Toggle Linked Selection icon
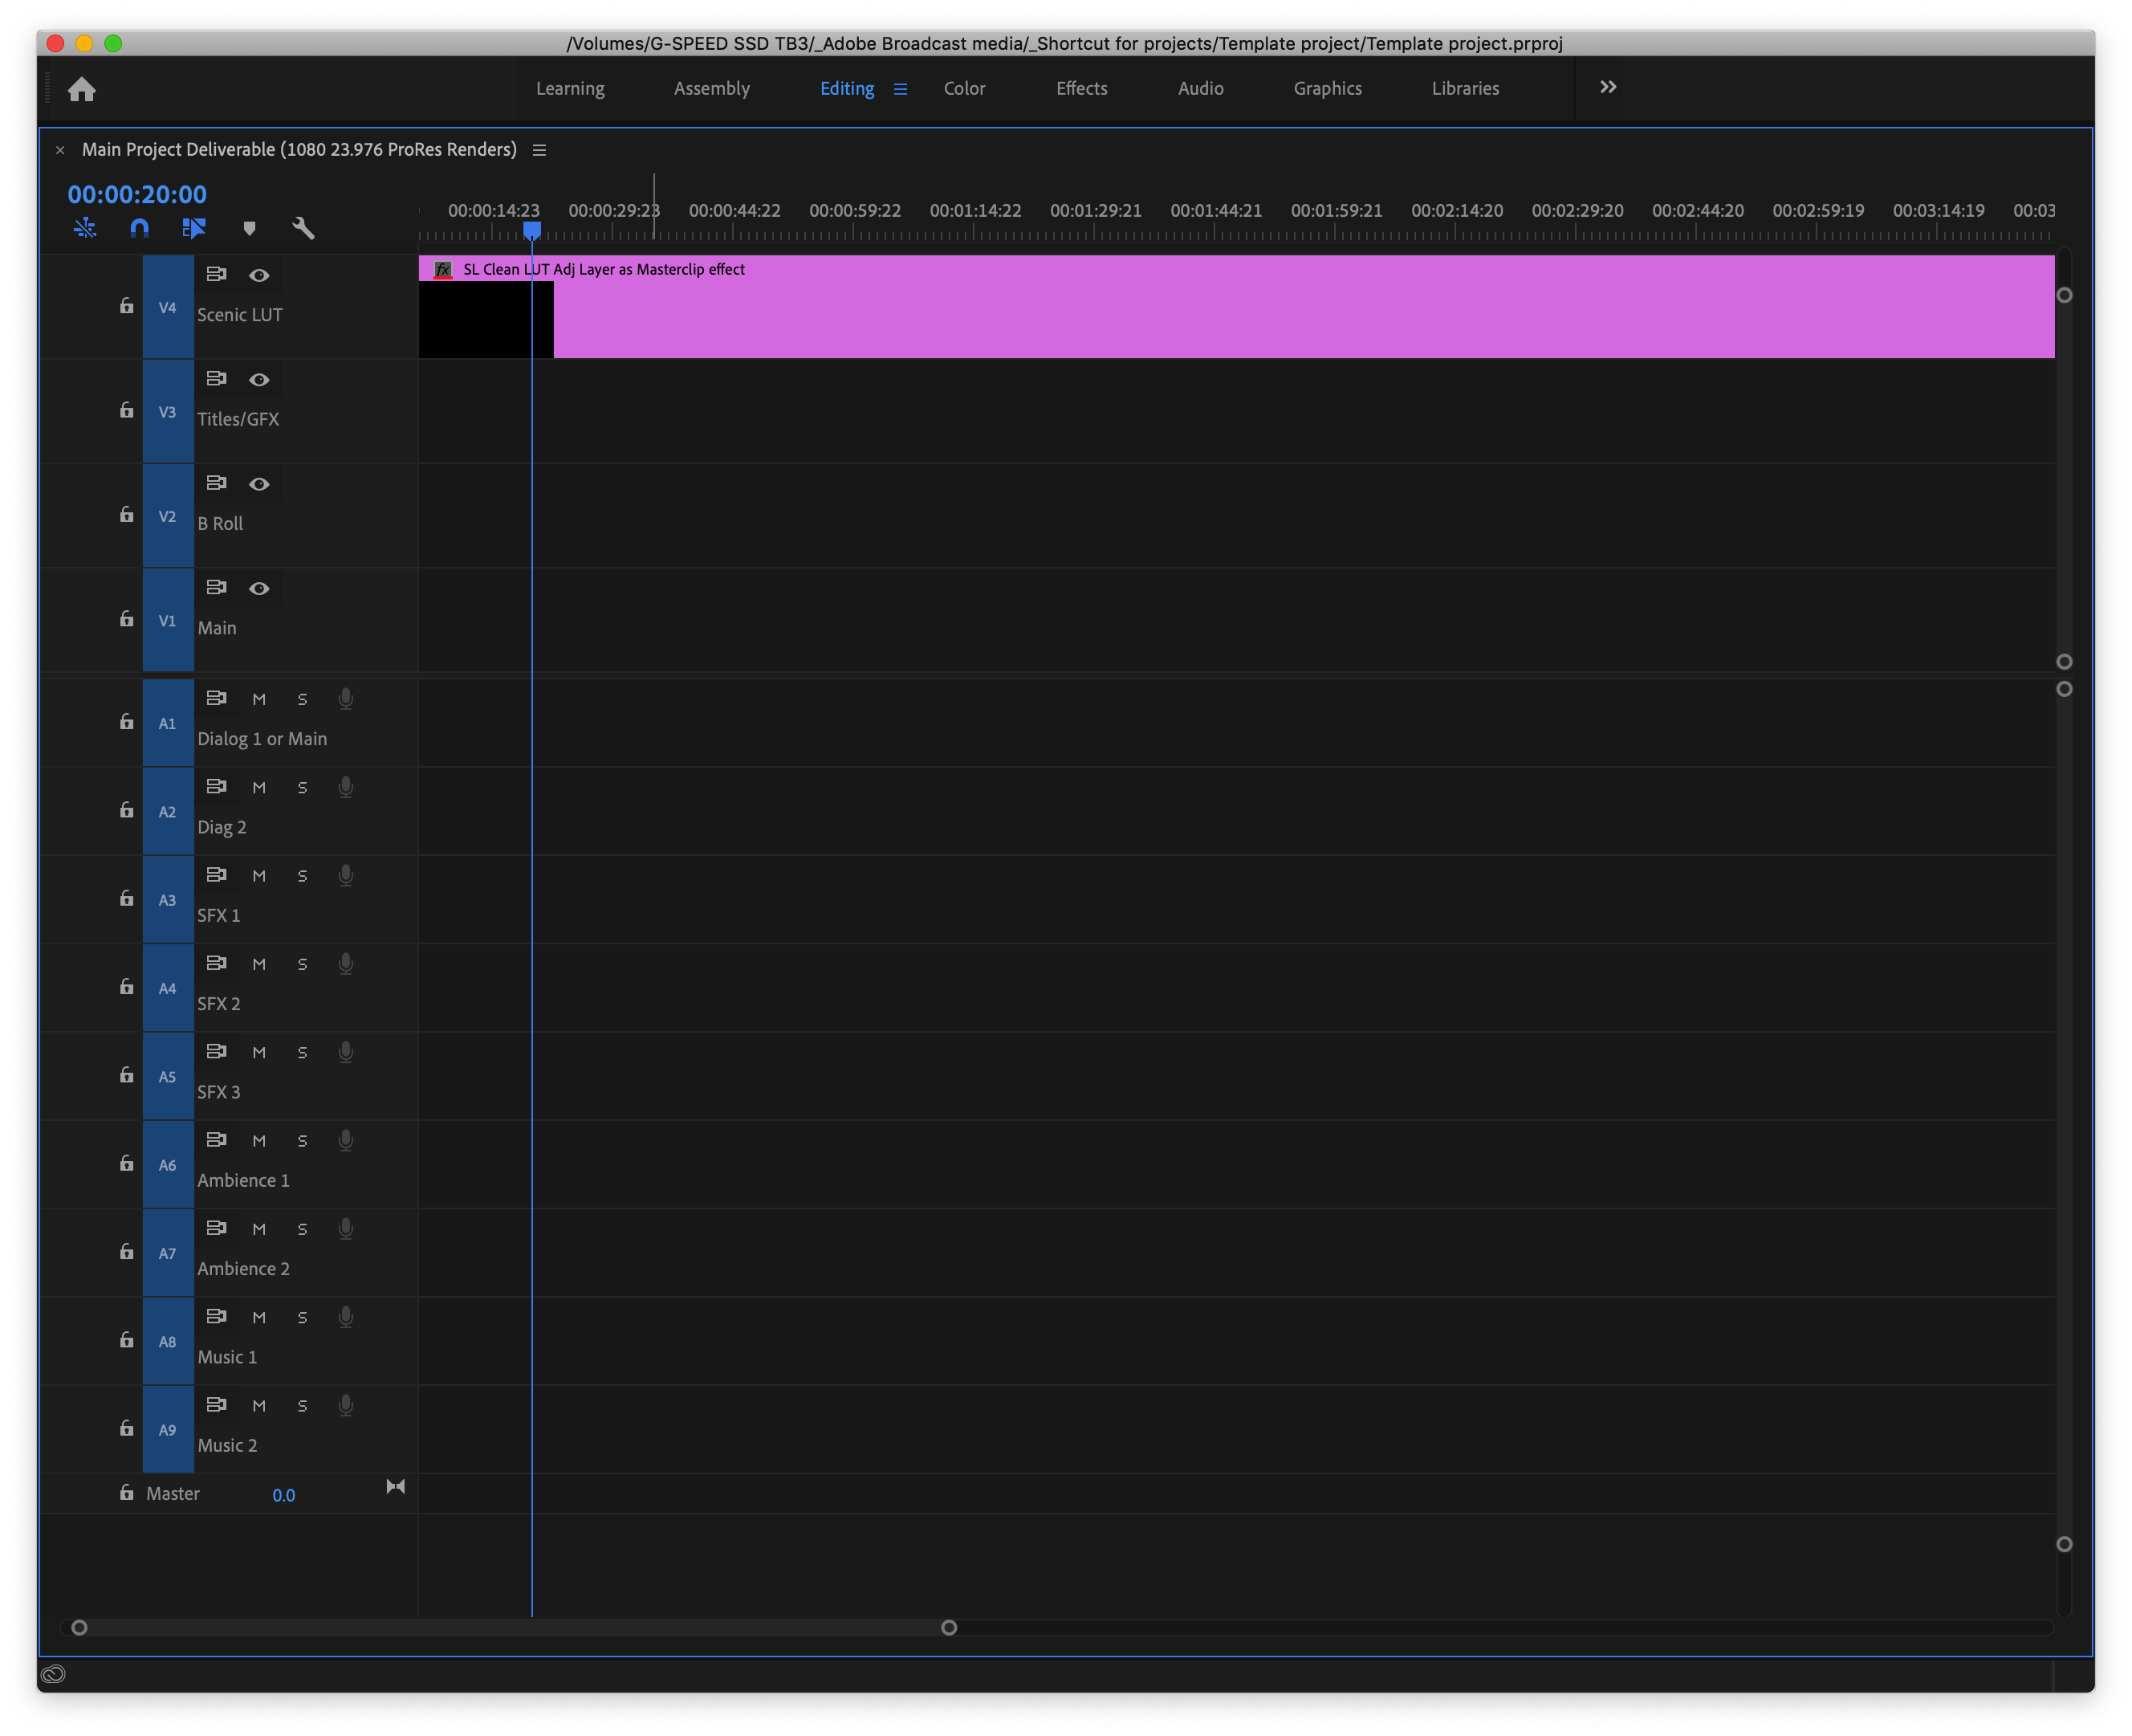This screenshot has height=1736, width=2132. click(194, 228)
